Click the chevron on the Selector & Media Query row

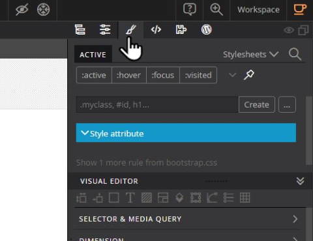[295, 219]
